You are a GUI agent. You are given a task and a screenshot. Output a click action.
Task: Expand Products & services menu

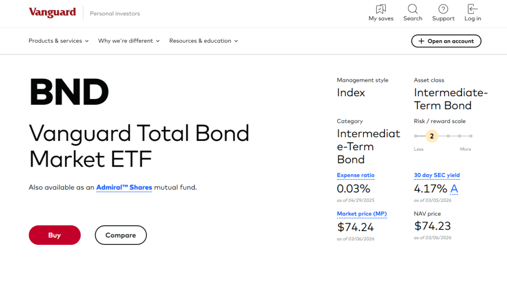tap(58, 41)
